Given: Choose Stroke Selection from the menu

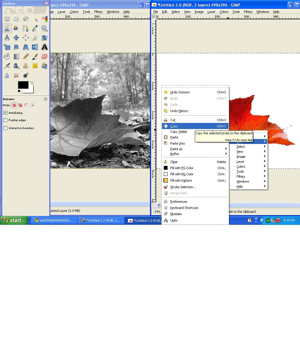Looking at the screenshot, I should tap(195, 187).
